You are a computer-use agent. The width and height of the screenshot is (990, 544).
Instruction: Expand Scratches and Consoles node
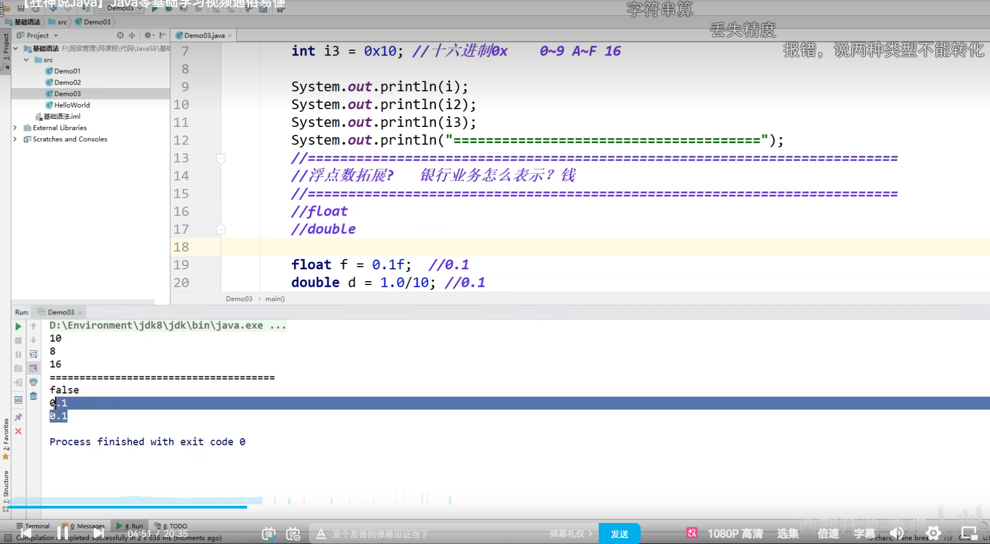pyautogui.click(x=15, y=139)
